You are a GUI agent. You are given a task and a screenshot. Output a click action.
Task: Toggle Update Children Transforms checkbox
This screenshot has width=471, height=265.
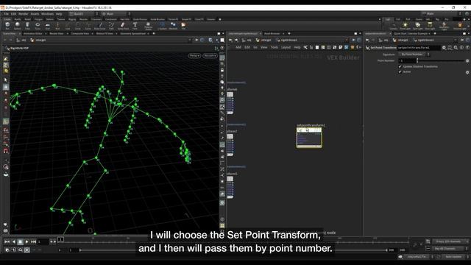tap(400, 66)
